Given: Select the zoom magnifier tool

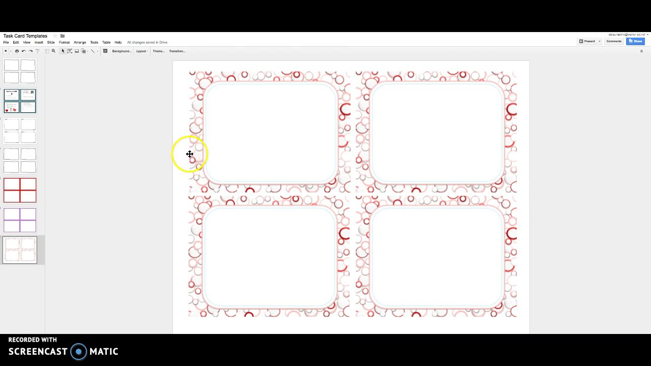Looking at the screenshot, I should tap(53, 51).
